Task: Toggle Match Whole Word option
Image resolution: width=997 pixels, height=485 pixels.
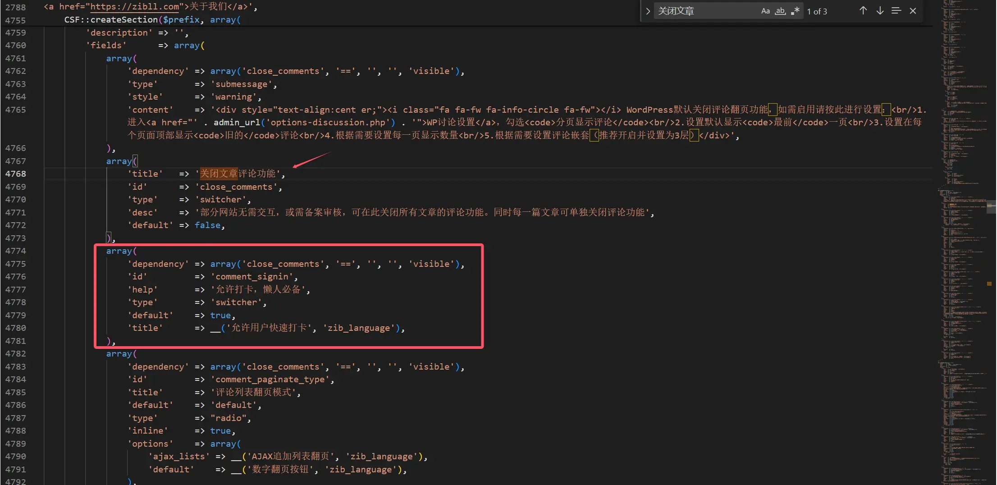Action: pyautogui.click(x=780, y=11)
